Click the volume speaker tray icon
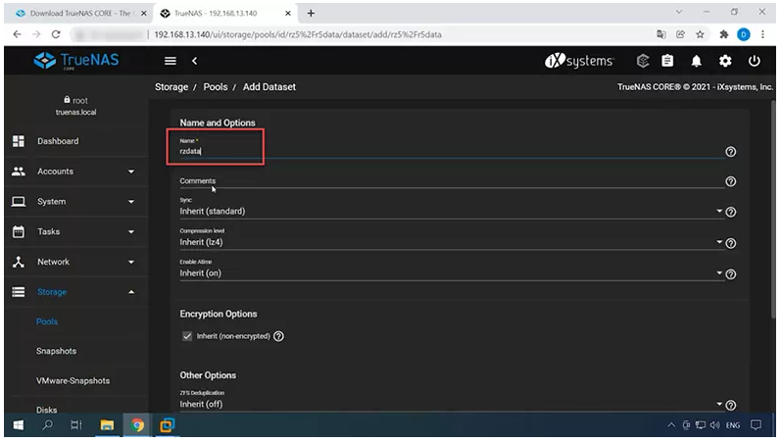This screenshot has width=781, height=442. 714,425
